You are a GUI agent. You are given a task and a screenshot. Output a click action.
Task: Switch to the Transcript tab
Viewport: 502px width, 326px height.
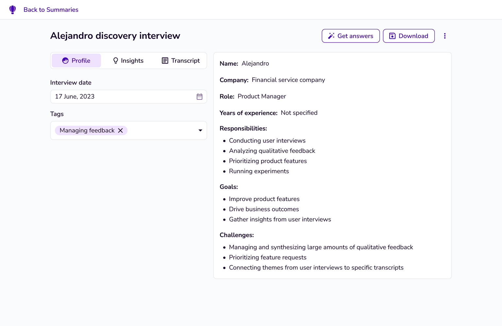181,61
